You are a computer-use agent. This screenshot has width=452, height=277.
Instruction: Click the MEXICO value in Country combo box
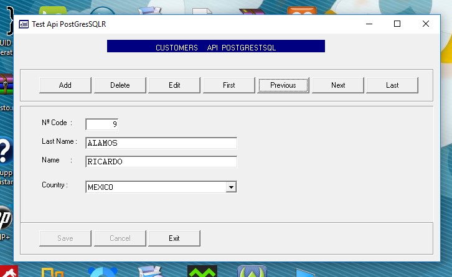pyautogui.click(x=156, y=187)
